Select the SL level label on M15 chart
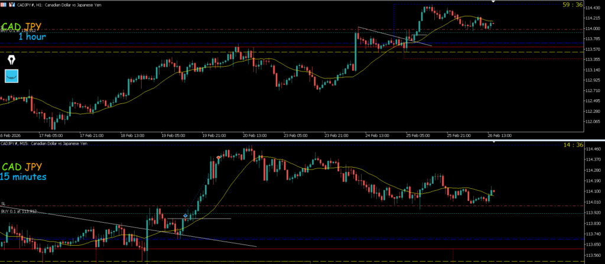Screen dimensions: 605x264 pos(4,204)
